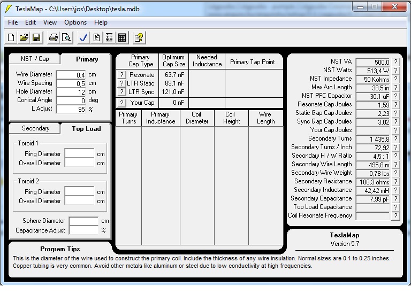The height and width of the screenshot is (294, 411).
Task: Click Toroid 1 Overall Diameter field
Action: (x=79, y=163)
